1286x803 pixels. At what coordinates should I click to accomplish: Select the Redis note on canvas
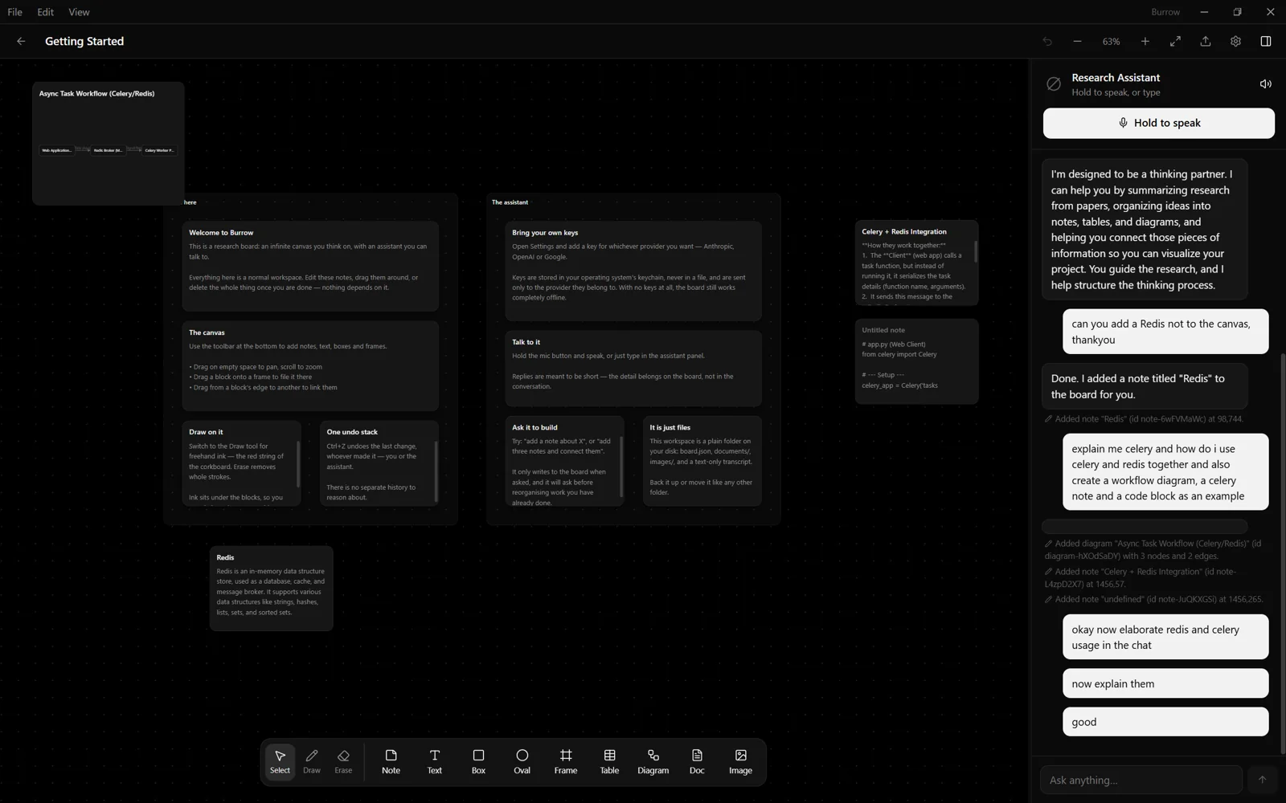(x=272, y=588)
